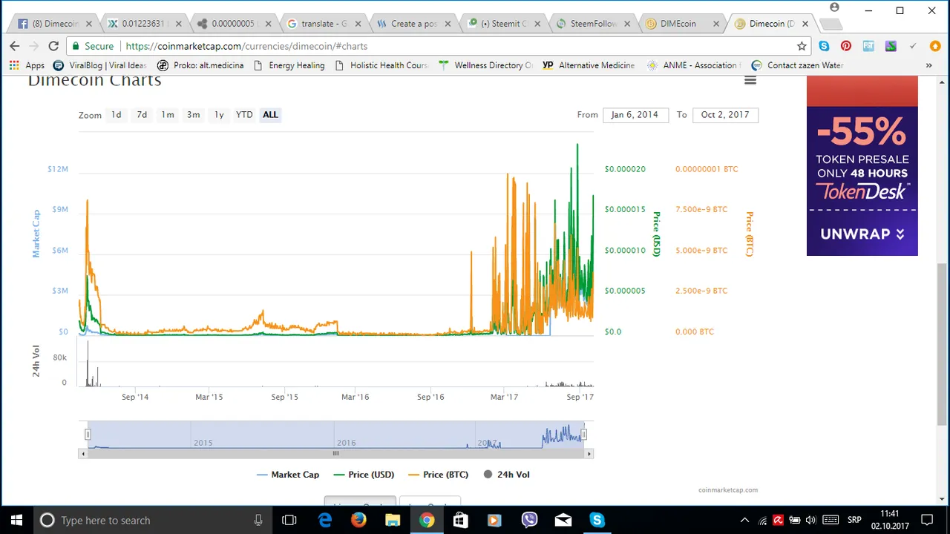
Task: Open volume control in system tray
Action: pyautogui.click(x=810, y=520)
